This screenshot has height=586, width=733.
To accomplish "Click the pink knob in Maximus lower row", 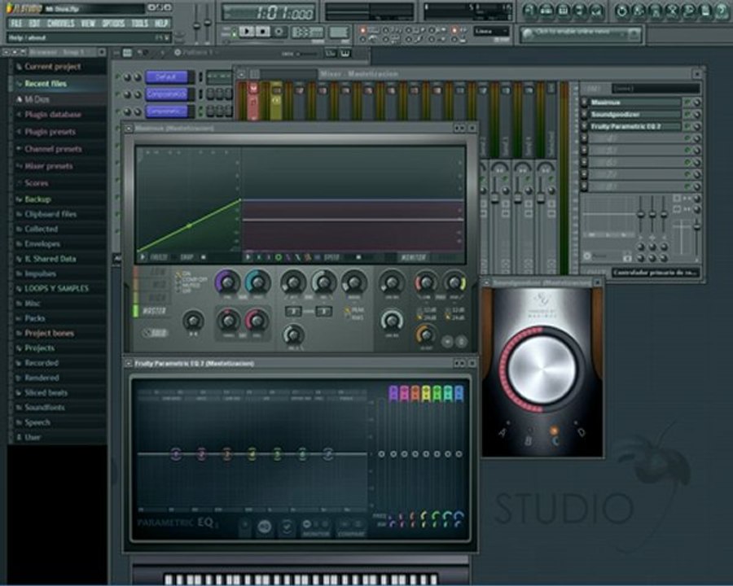I will (257, 321).
